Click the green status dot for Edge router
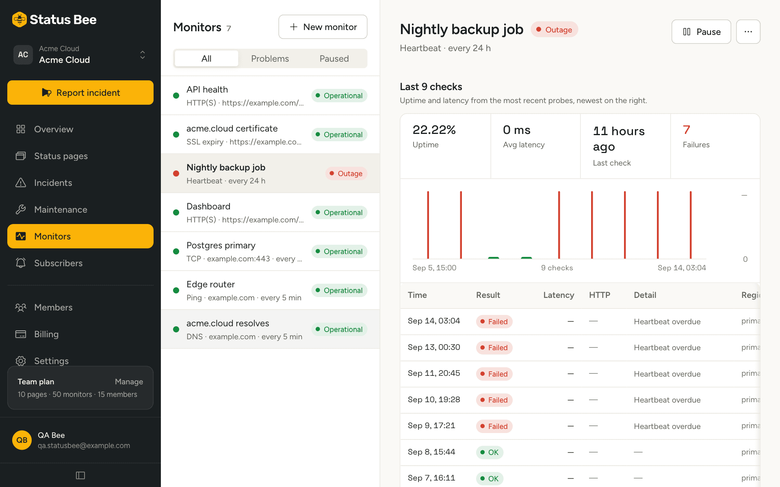Image resolution: width=780 pixels, height=487 pixels. tap(176, 291)
